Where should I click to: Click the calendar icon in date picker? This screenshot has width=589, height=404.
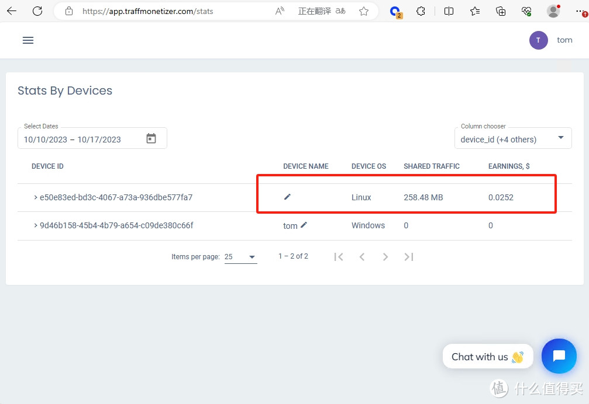151,139
